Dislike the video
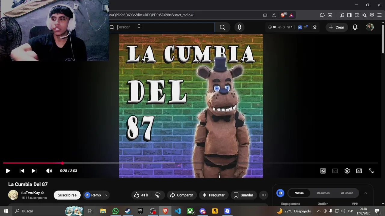This screenshot has width=385, height=216. click(158, 195)
